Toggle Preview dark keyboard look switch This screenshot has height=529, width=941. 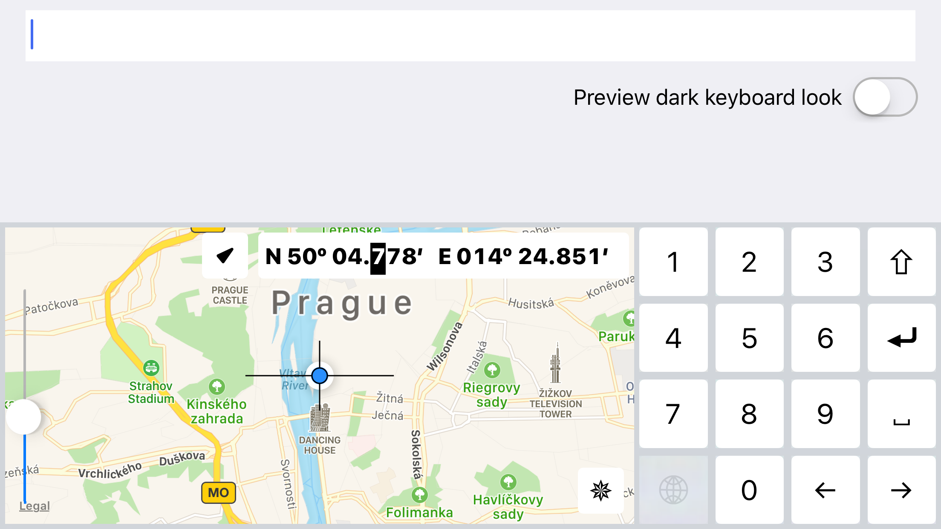click(x=885, y=97)
